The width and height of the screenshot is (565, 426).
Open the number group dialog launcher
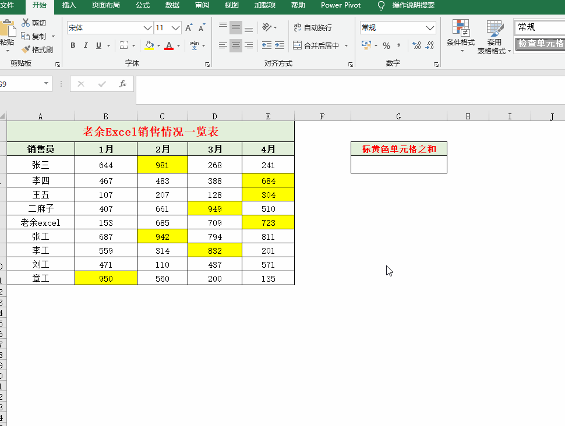click(x=436, y=65)
